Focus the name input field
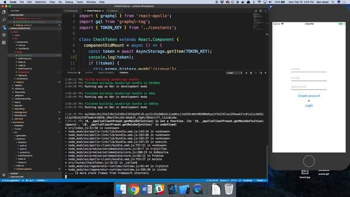Viewport: 350px width, 197px height. (308, 69)
